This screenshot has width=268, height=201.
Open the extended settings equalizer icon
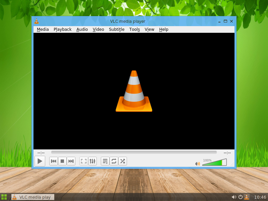(x=92, y=161)
